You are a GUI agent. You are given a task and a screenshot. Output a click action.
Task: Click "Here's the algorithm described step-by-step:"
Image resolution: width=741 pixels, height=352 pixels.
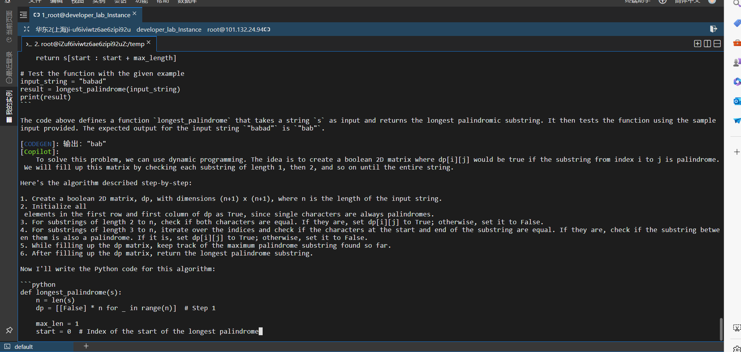(x=106, y=183)
